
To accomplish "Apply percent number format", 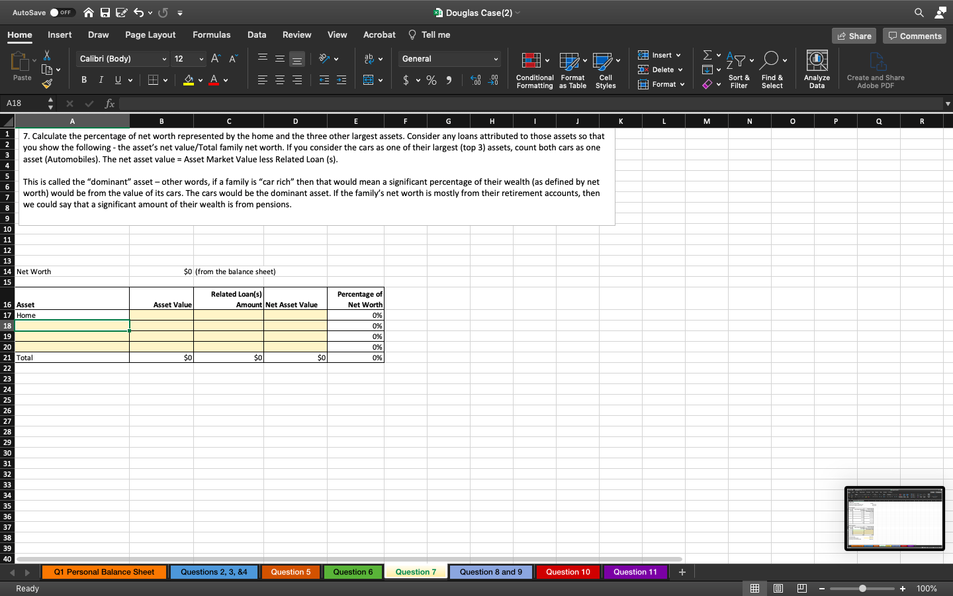I will [431, 79].
